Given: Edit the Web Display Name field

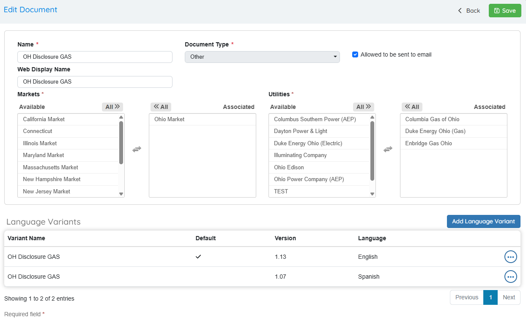Looking at the screenshot, I should pos(95,82).
